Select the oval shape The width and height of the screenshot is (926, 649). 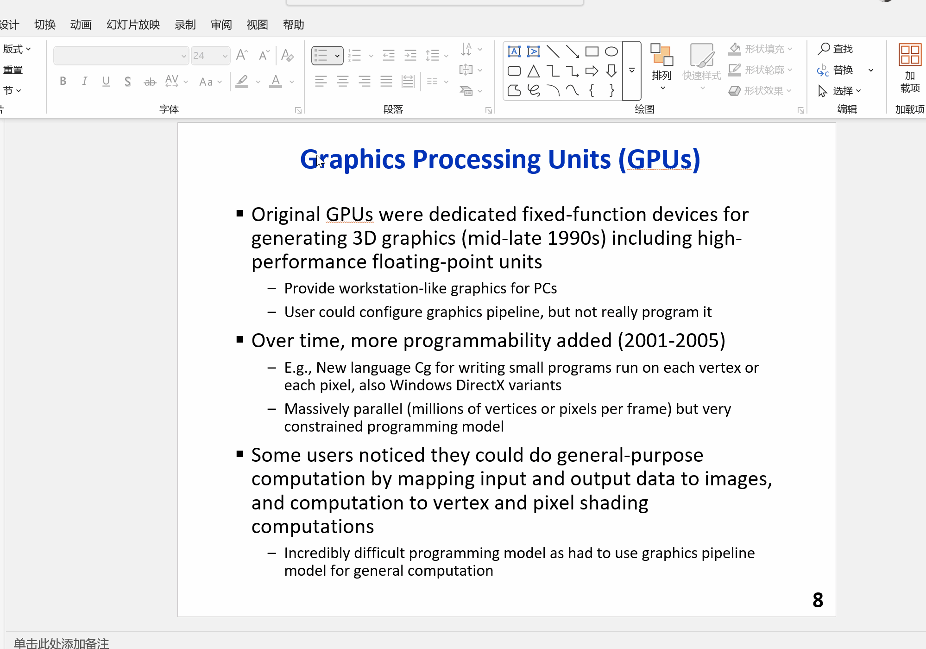611,51
